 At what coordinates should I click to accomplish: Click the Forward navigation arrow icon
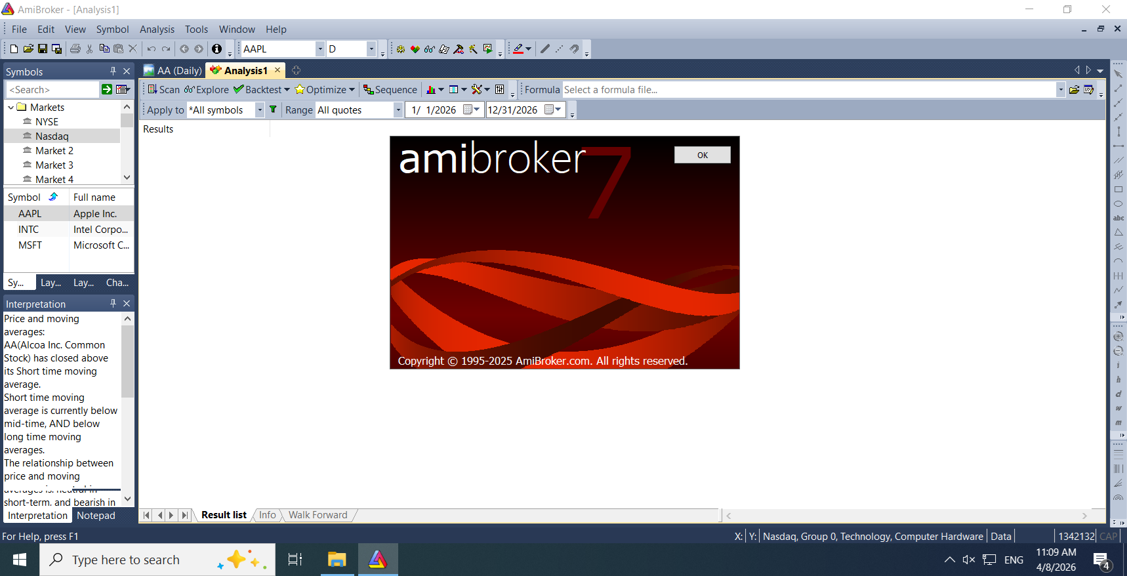tap(199, 49)
